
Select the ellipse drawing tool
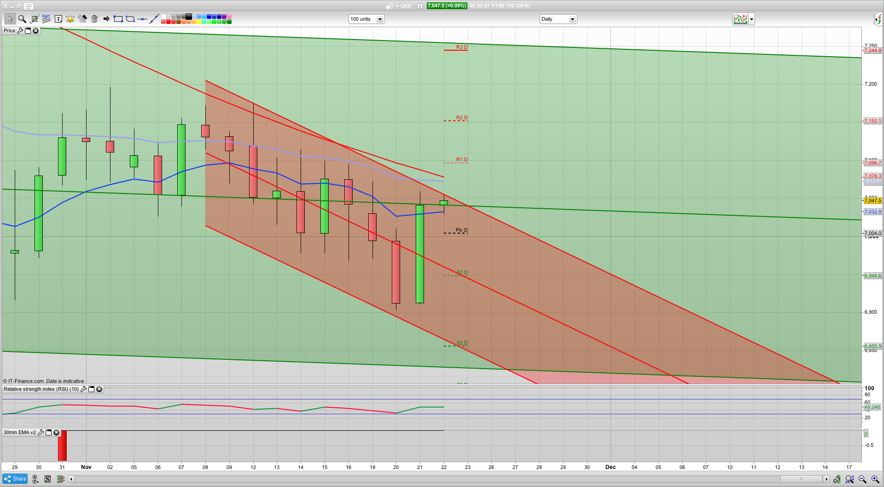pos(130,19)
